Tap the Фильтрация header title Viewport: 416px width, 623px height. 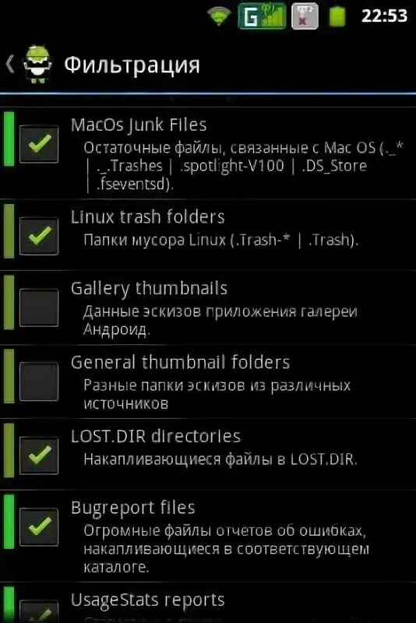coord(132,65)
